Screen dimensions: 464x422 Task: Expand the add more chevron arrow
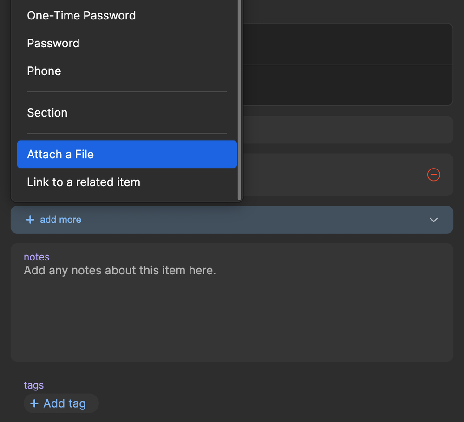(x=433, y=220)
